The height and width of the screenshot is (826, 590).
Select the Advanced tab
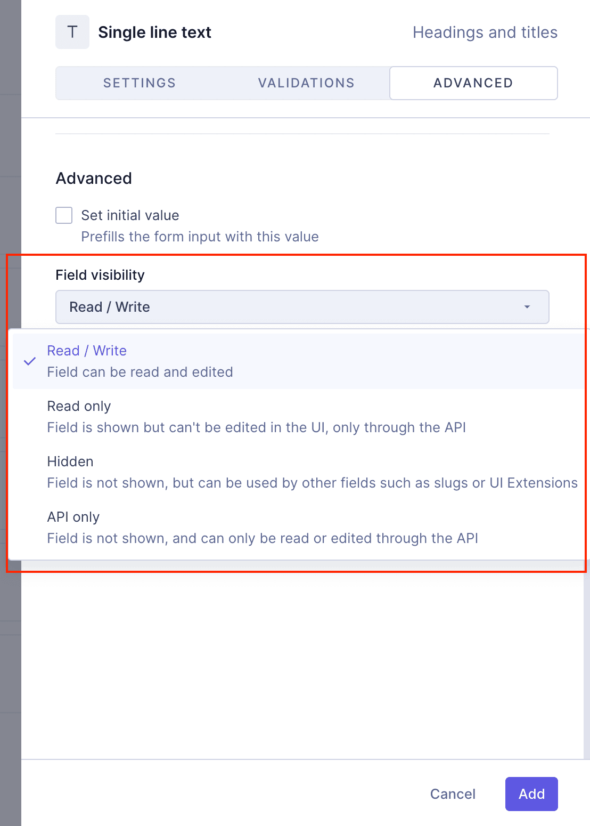473,83
